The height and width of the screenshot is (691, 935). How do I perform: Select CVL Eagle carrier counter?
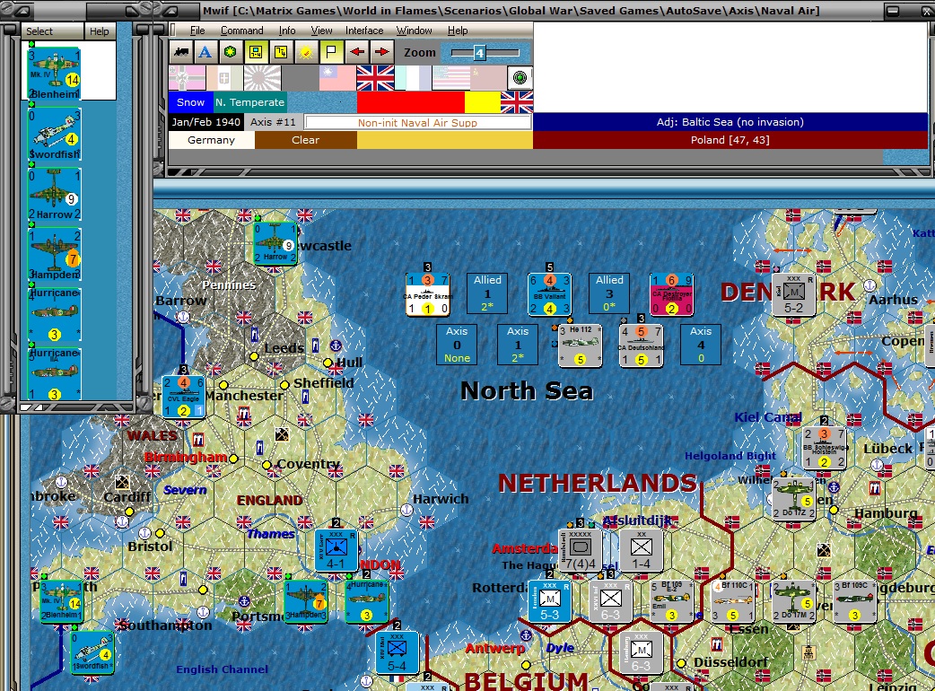point(184,397)
